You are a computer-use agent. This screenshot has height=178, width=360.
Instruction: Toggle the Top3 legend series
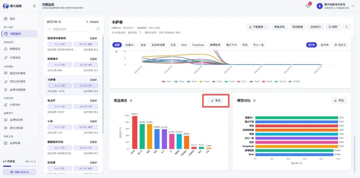191,81
